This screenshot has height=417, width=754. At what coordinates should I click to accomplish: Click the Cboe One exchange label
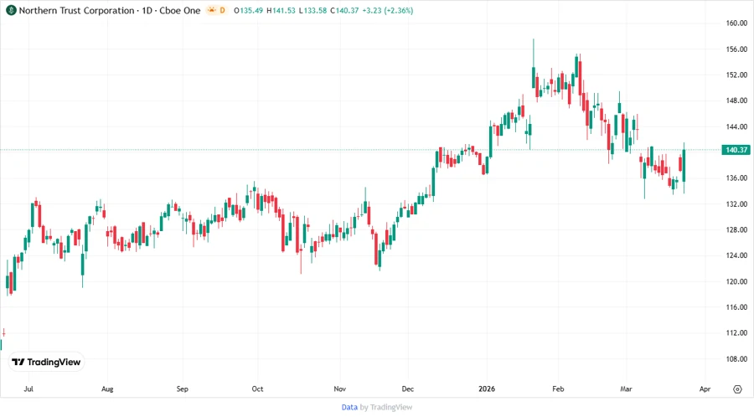tap(180, 11)
